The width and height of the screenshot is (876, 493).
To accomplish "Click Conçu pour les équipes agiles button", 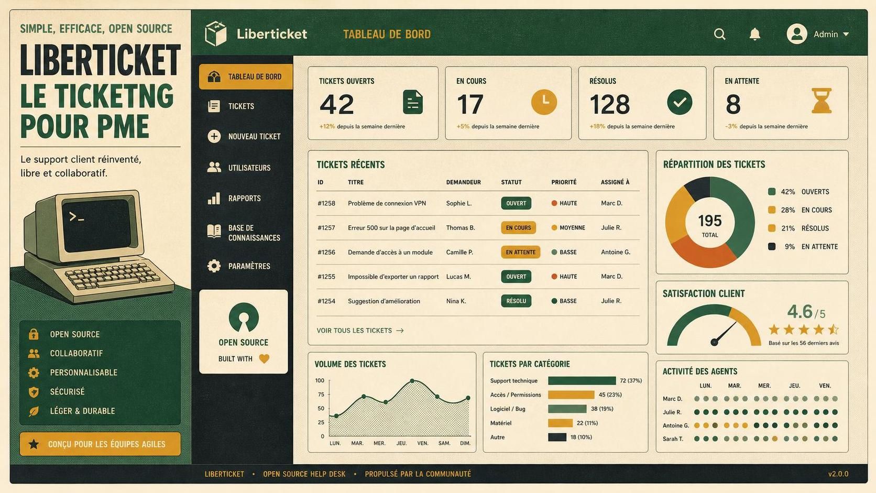I will pyautogui.click(x=100, y=444).
